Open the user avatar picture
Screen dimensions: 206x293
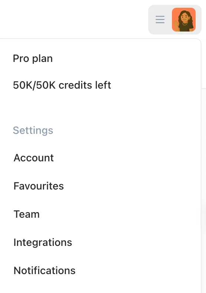184,20
